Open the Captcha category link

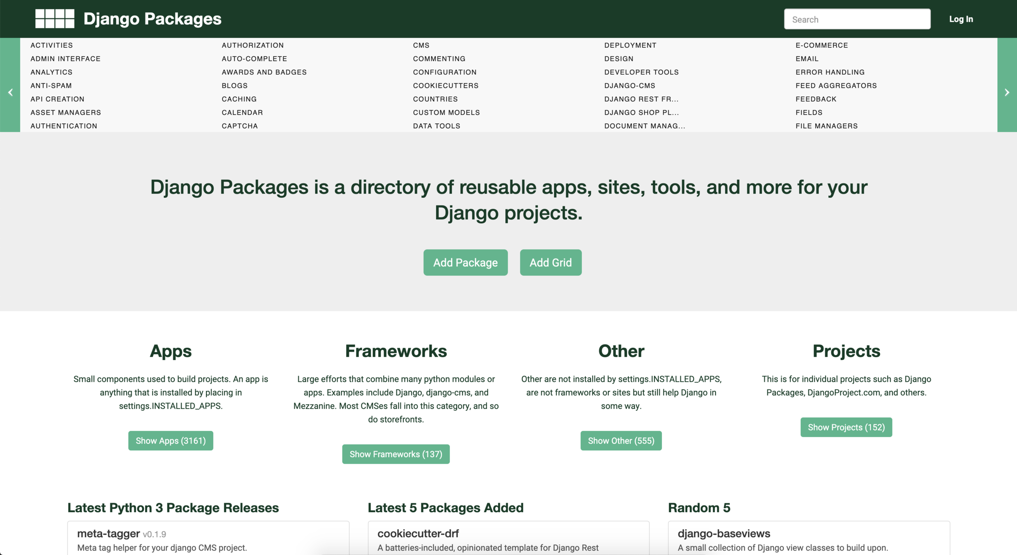(x=240, y=126)
